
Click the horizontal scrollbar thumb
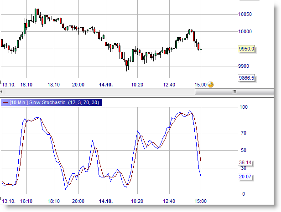234,92
